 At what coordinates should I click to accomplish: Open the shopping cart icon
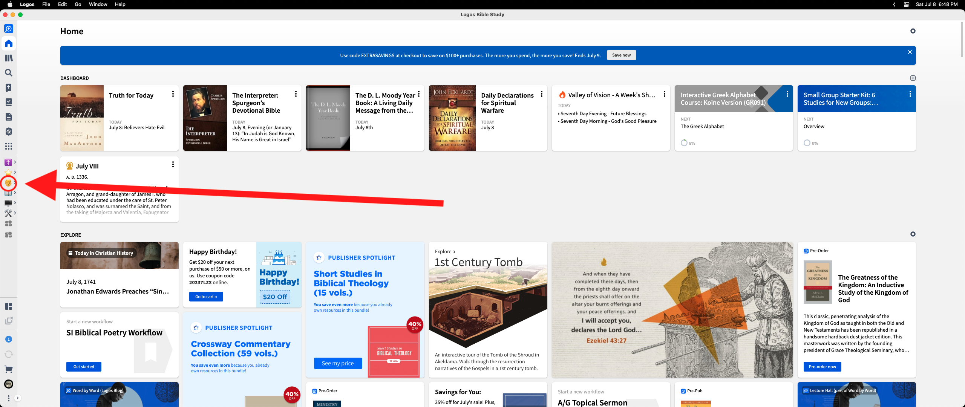pyautogui.click(x=8, y=369)
